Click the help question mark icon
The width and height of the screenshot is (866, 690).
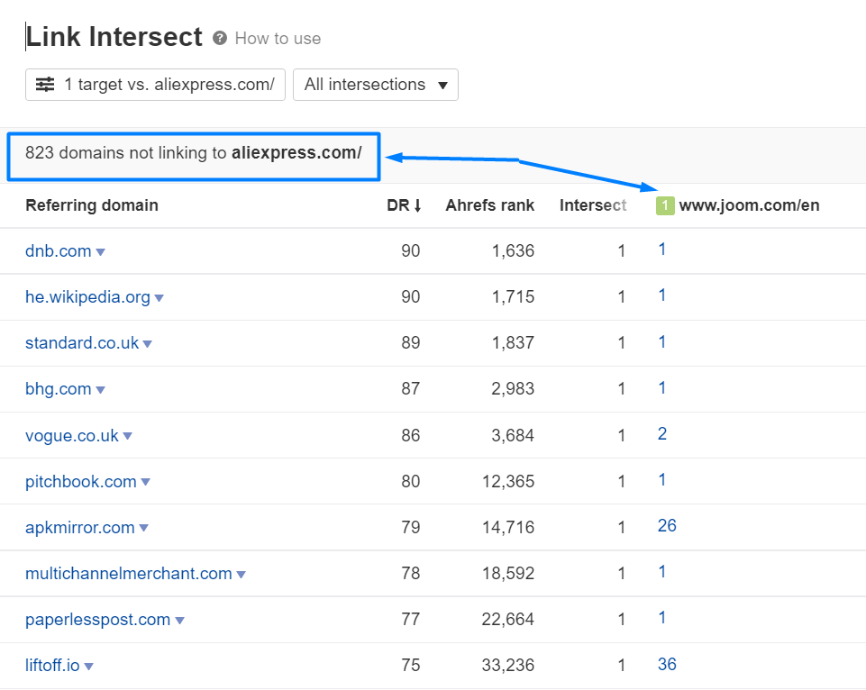220,38
